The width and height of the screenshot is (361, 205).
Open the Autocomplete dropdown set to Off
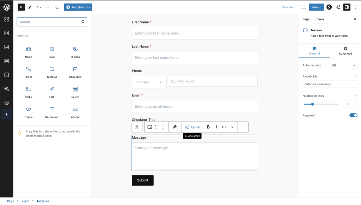343,65
